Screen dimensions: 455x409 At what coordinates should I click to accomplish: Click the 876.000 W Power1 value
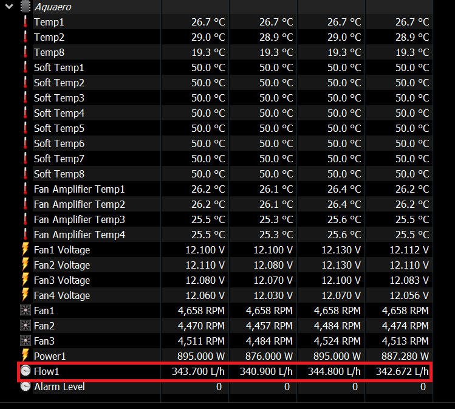(x=269, y=356)
